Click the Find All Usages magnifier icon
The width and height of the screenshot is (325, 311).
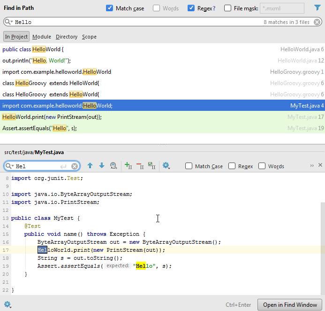coord(113,166)
